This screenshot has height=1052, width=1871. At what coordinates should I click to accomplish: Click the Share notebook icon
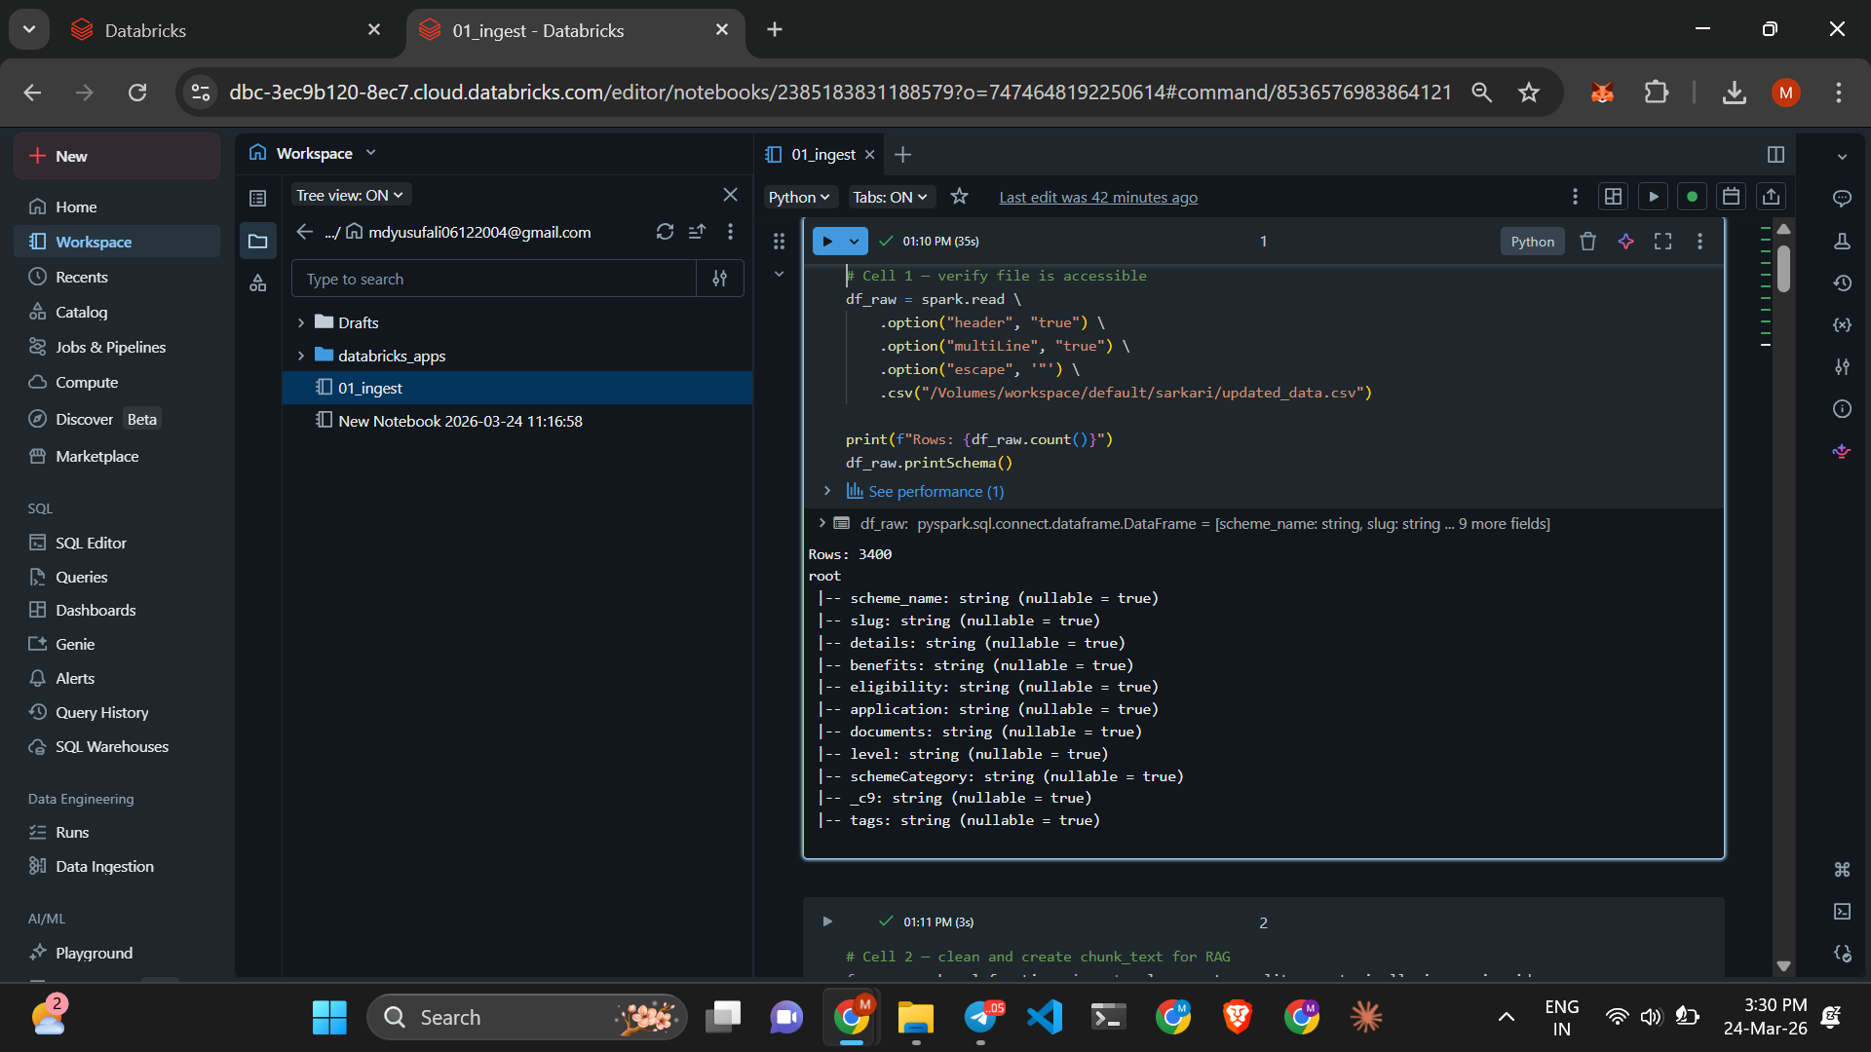click(1771, 197)
